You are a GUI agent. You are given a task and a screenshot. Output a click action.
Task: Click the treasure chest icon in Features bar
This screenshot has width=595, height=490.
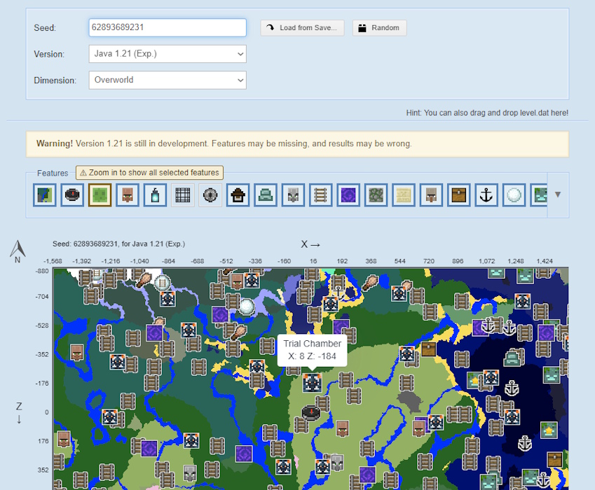point(458,195)
